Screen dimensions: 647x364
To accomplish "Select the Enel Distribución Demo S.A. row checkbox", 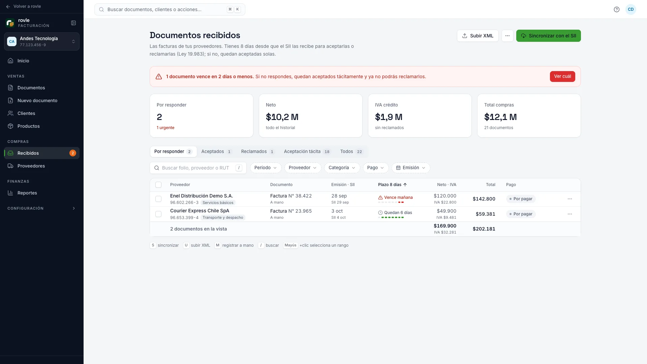I will pos(158,199).
